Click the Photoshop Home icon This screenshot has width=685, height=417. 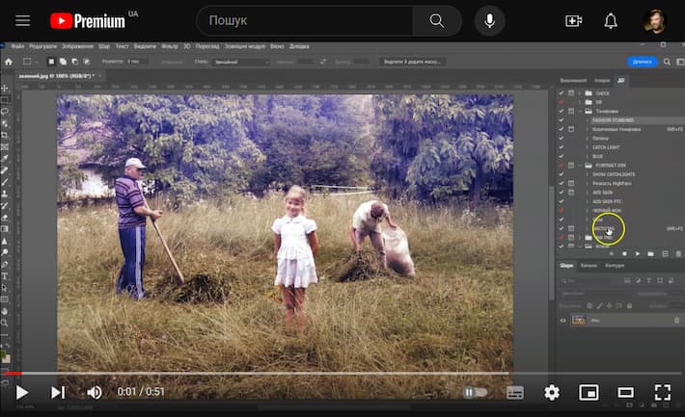(x=9, y=62)
